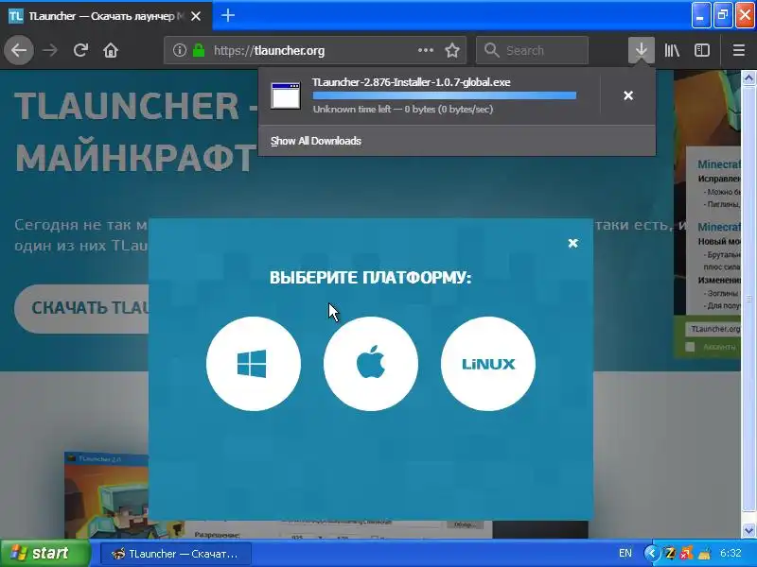Open the Windows start menu

(x=44, y=553)
